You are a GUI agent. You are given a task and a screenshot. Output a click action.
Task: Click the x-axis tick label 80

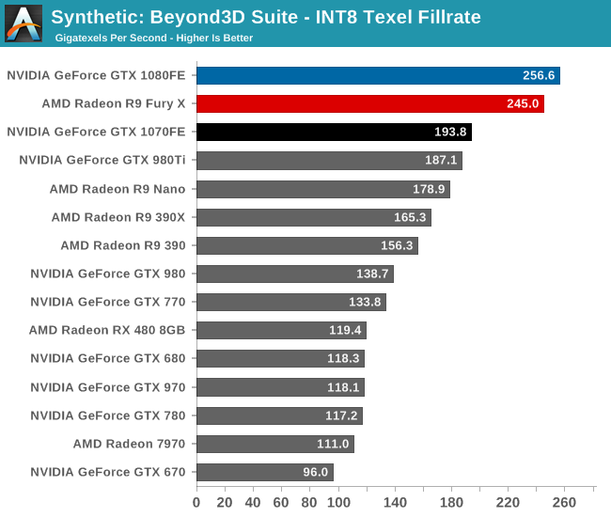pos(309,503)
